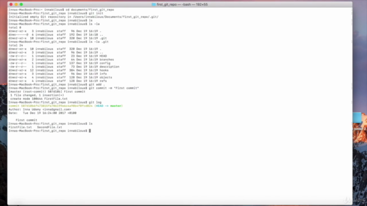Click the "Initialized empty Git repository" output line
Image resolution: width=367 pixels, height=206 pixels.
84,17
